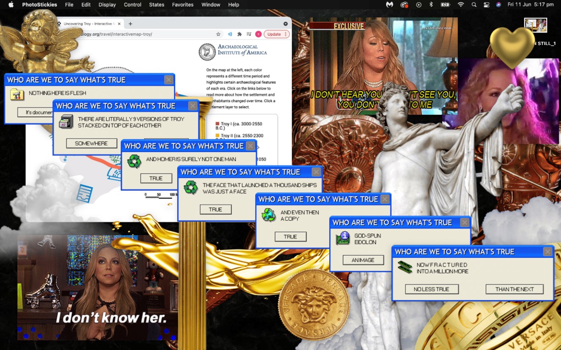Open the Display menu
The image size is (561, 350).
107,5
